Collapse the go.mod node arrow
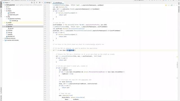180x101 pixels. pyautogui.click(x=5, y=26)
